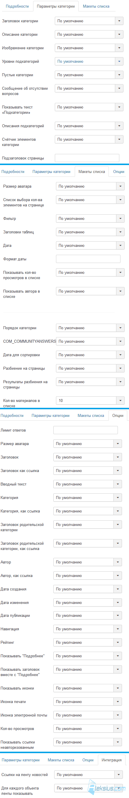Click the Подзаголовок страницы text field
This screenshot has height=798, width=129.
point(87,158)
